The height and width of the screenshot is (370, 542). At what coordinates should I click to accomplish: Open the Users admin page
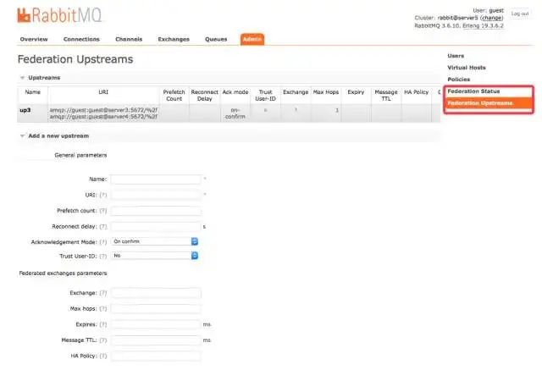coord(456,56)
